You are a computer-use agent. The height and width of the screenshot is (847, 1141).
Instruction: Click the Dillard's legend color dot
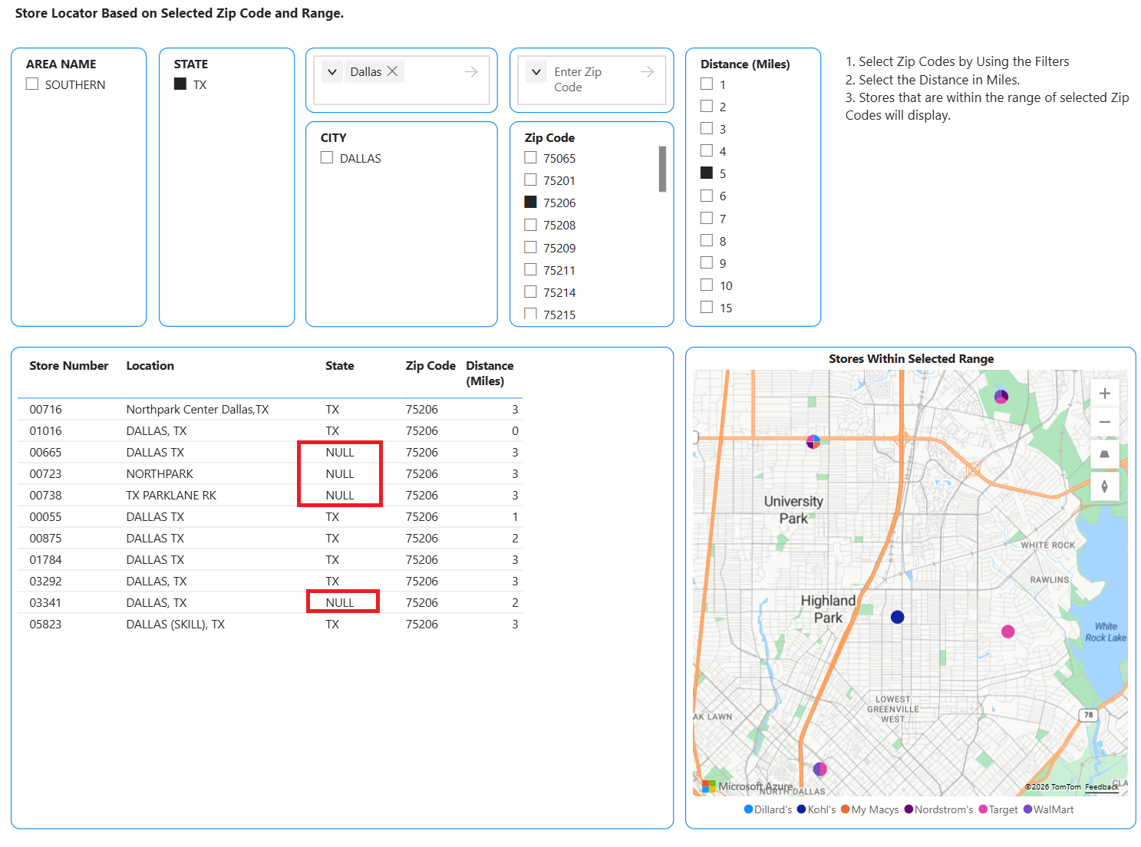[x=748, y=809]
